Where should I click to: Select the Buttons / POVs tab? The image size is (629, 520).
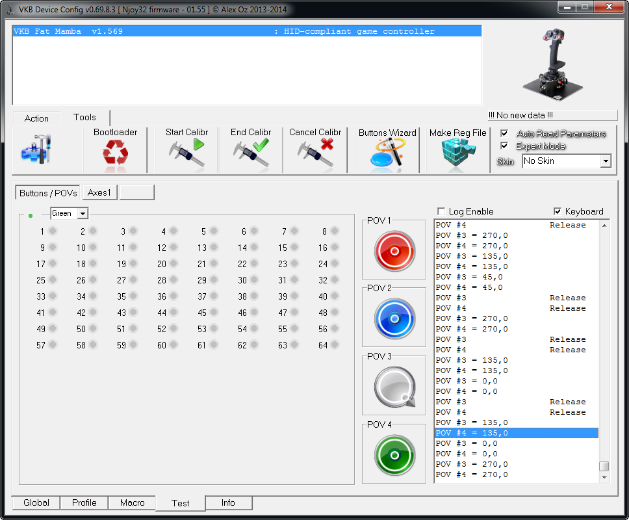tap(47, 193)
